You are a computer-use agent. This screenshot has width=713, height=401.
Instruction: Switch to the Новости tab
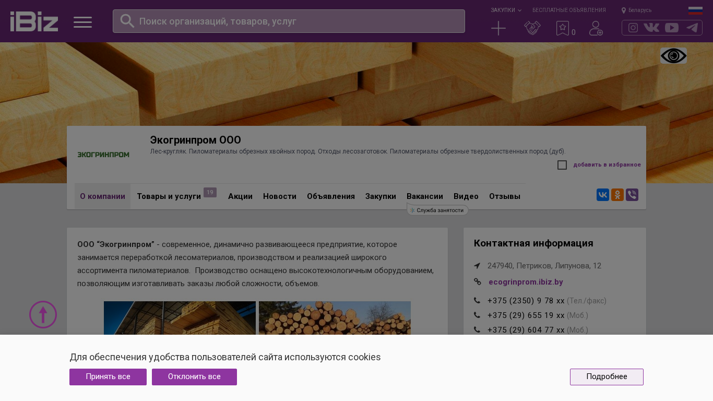[x=280, y=196]
